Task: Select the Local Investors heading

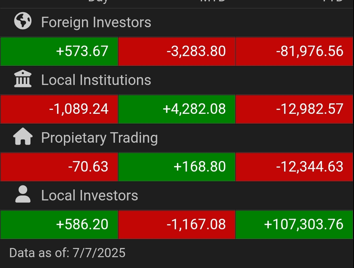Action: pyautogui.click(x=89, y=196)
